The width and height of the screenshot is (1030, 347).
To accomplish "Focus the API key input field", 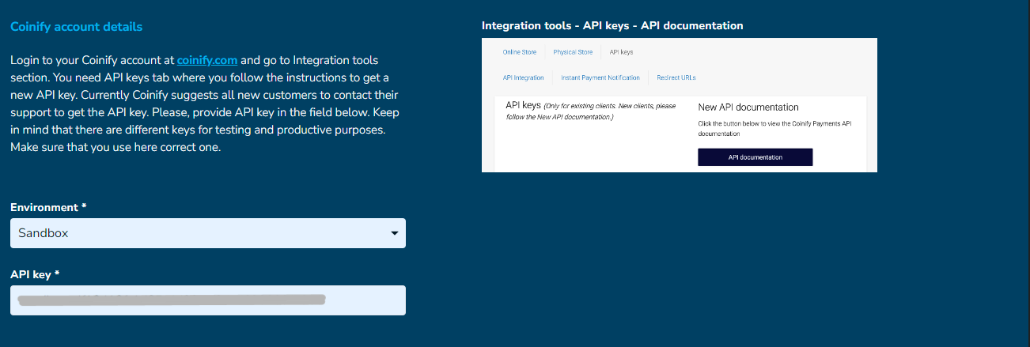I will pyautogui.click(x=208, y=300).
